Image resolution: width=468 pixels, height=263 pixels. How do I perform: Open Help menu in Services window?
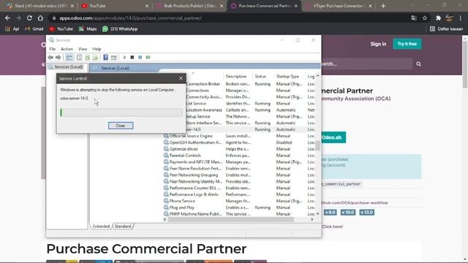97,49
